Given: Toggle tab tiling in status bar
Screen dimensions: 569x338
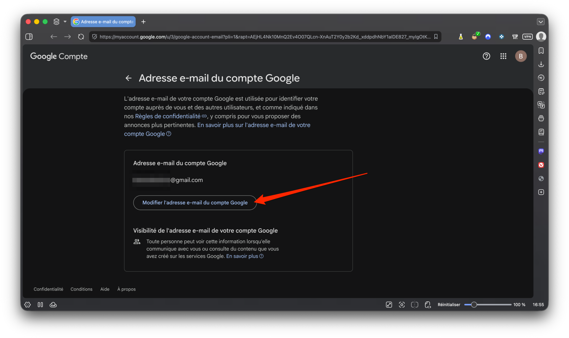Looking at the screenshot, I should [415, 305].
